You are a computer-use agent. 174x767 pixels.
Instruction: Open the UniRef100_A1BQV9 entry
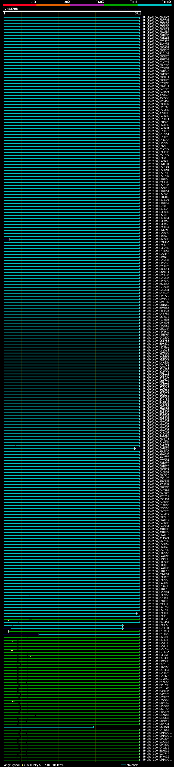pyautogui.click(x=156, y=634)
